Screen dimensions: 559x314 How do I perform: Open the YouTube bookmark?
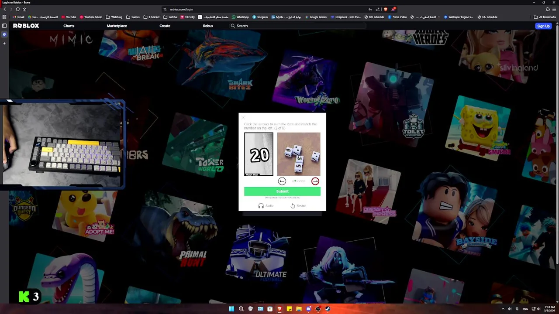pos(69,17)
